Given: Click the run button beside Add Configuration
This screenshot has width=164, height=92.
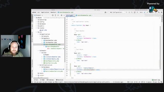Looking at the screenshot, I should pos(127,12).
